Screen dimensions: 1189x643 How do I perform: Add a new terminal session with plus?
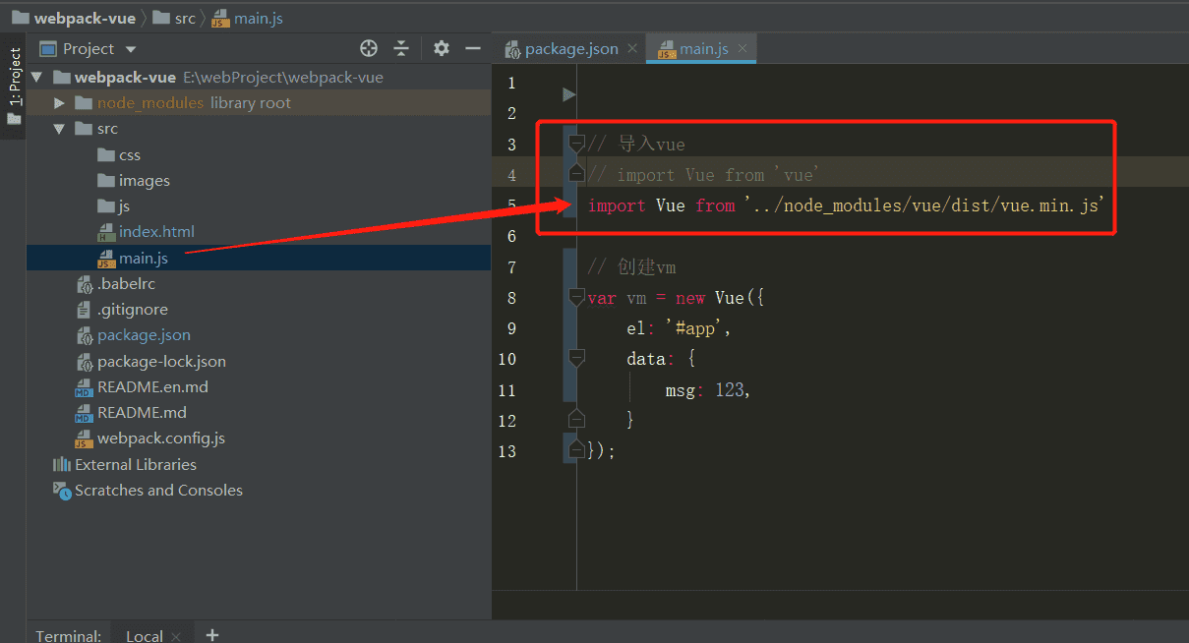tap(211, 635)
